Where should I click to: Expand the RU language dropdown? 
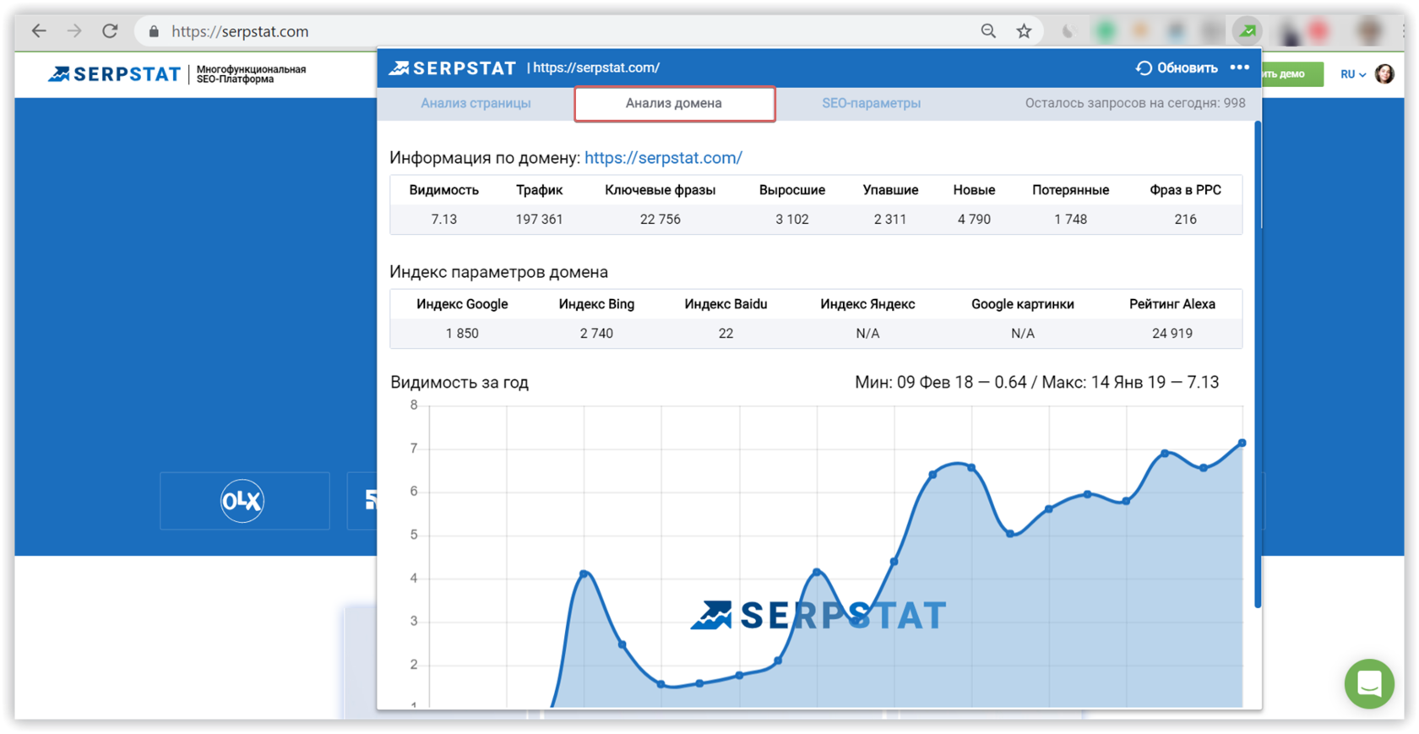click(x=1353, y=74)
